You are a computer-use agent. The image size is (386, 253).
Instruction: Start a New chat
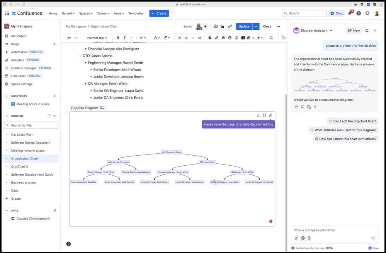(354, 31)
